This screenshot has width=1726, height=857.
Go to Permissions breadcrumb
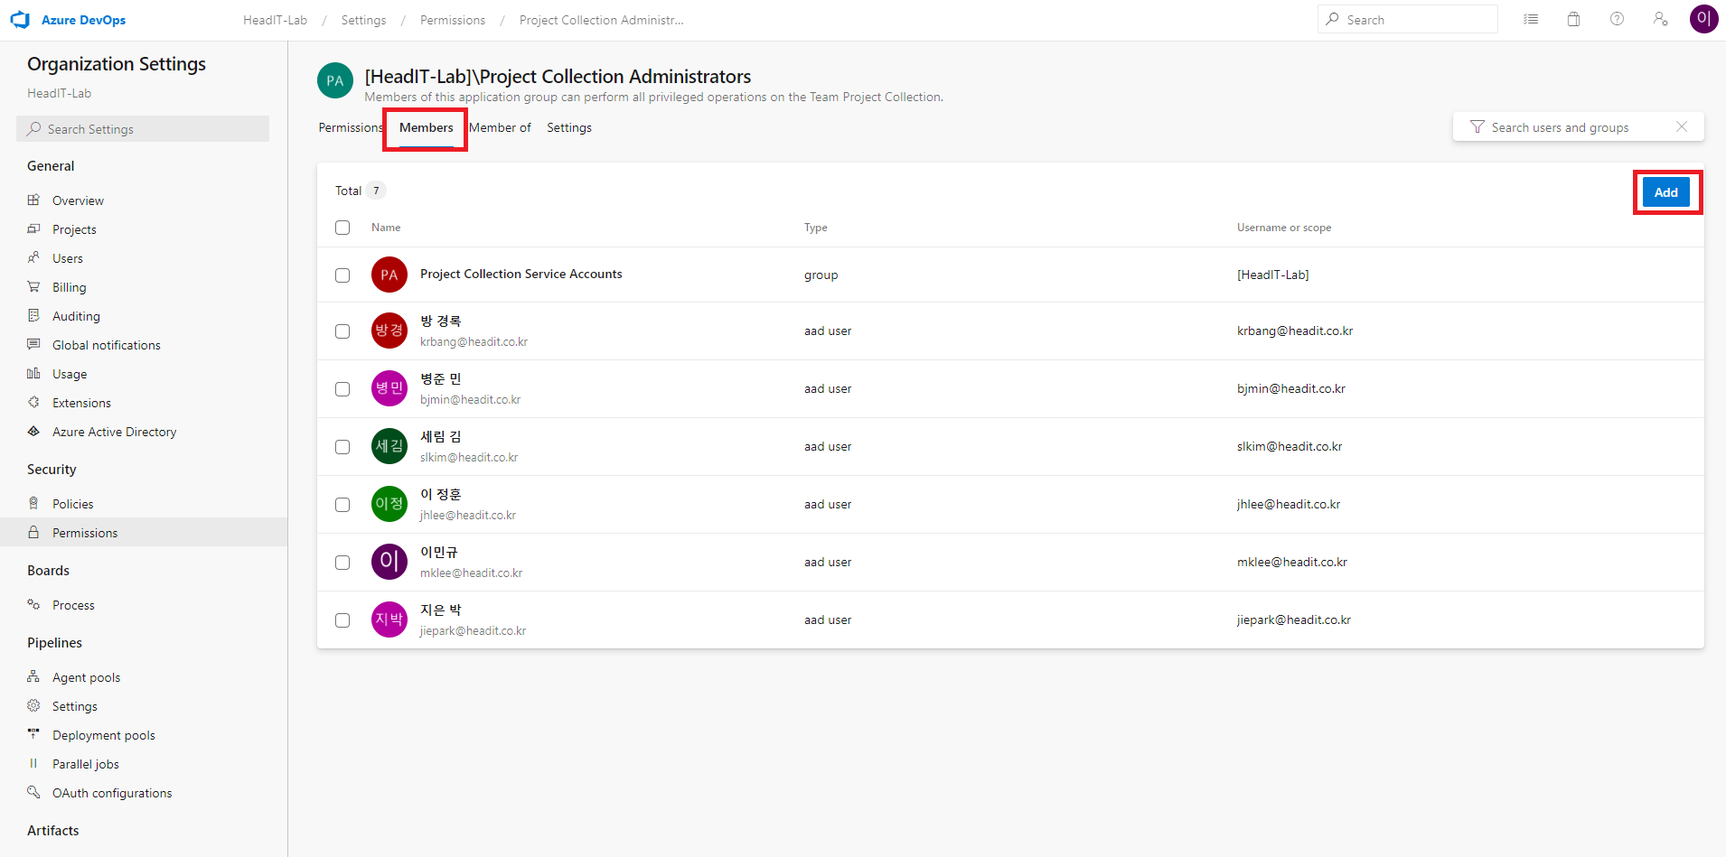pyautogui.click(x=453, y=20)
